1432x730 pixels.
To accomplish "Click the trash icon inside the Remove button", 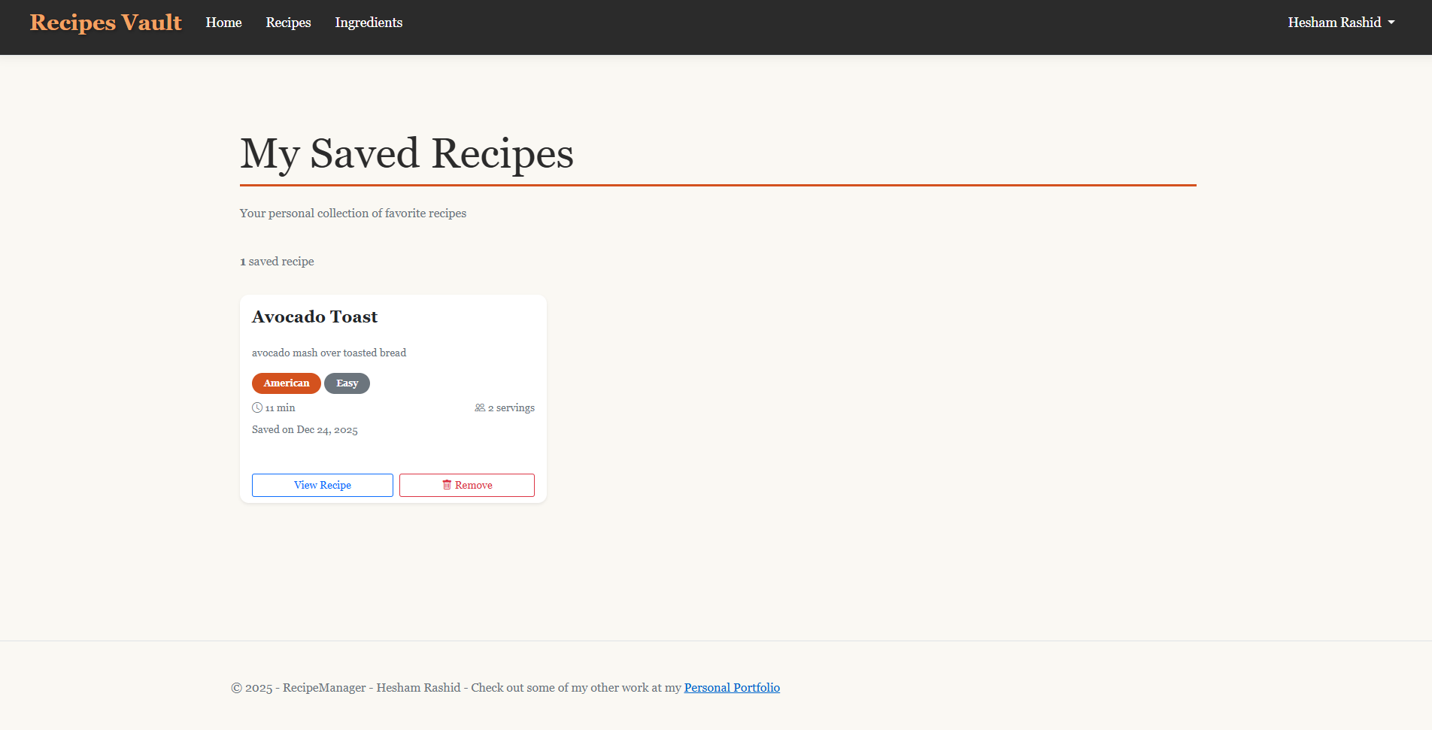I will click(x=446, y=484).
